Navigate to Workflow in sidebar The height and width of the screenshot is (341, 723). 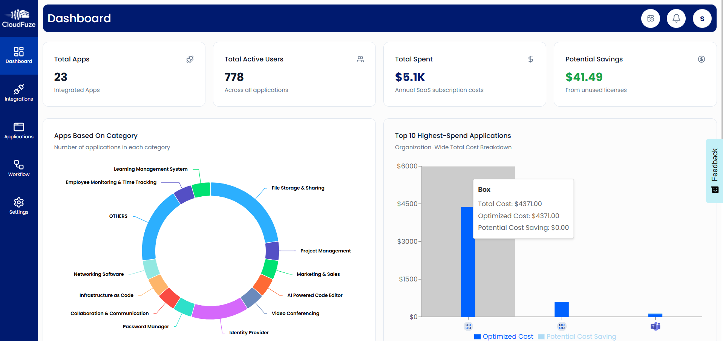pyautogui.click(x=19, y=168)
